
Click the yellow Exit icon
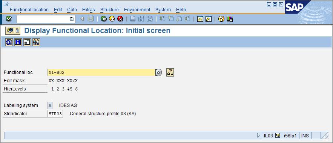112,19
